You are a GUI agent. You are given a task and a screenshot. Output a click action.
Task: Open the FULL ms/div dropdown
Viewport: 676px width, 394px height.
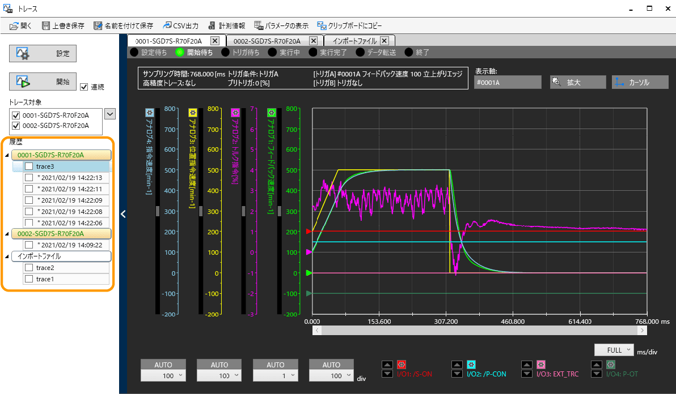(614, 350)
